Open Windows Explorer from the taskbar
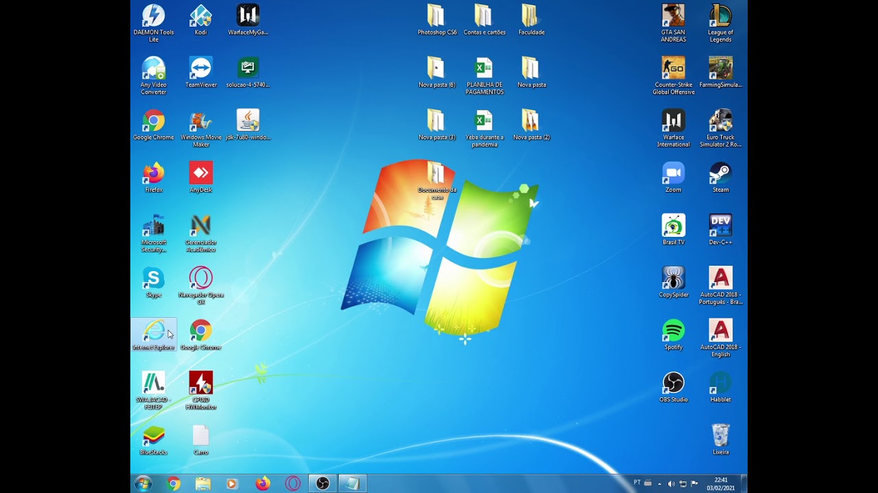 [203, 484]
